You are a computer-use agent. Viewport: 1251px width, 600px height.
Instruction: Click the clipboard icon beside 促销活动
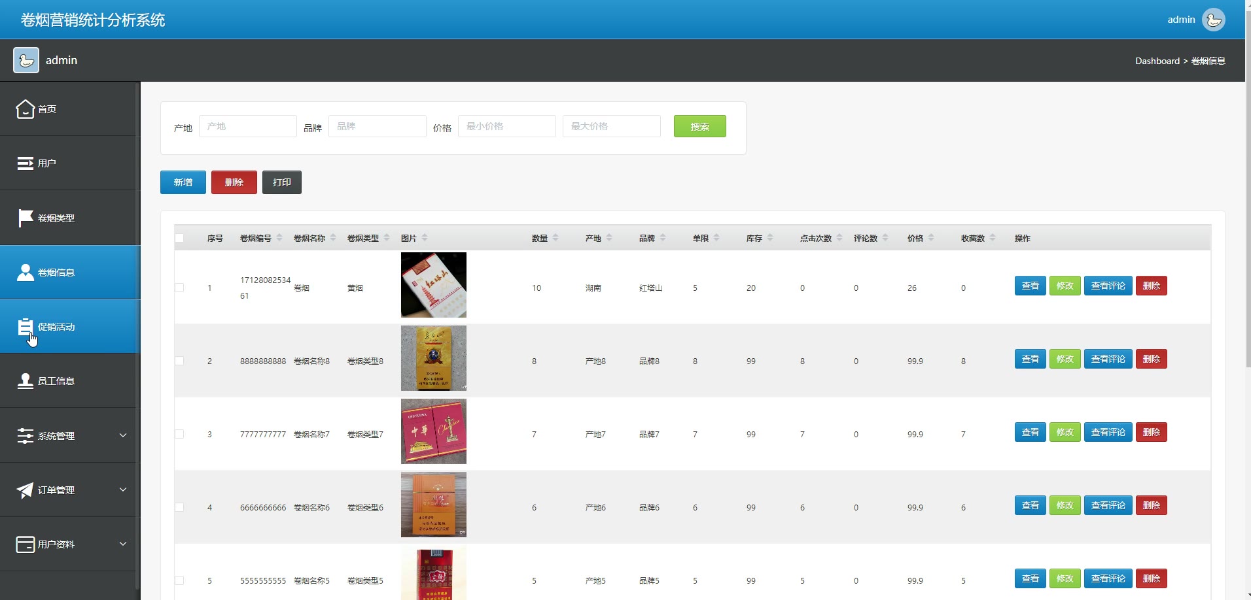pos(26,327)
